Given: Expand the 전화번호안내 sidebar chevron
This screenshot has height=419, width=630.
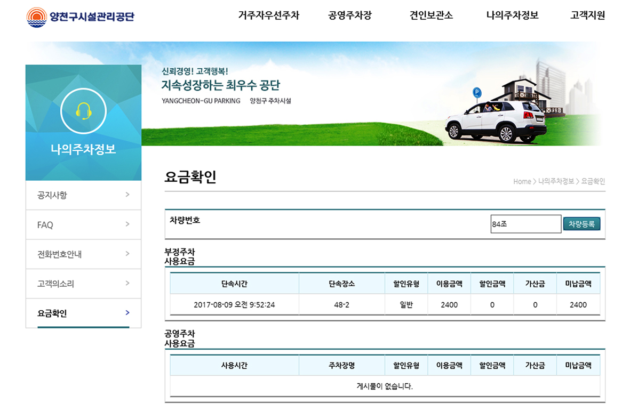Looking at the screenshot, I should pos(127,254).
